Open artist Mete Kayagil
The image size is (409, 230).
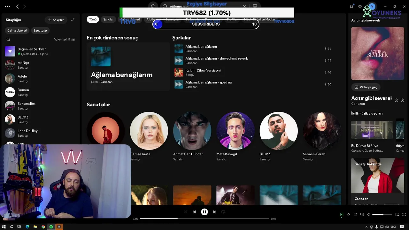pos(235,136)
